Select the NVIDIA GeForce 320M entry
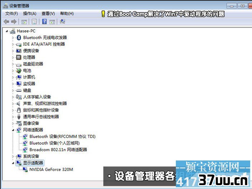The height and width of the screenshot is (189, 252). tap(51, 169)
